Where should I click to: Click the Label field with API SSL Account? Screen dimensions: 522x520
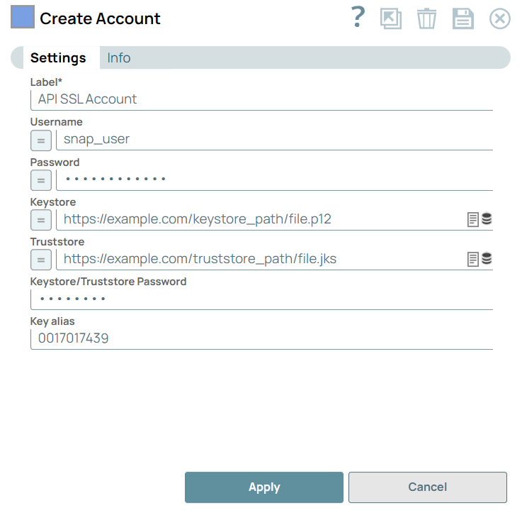(x=261, y=99)
